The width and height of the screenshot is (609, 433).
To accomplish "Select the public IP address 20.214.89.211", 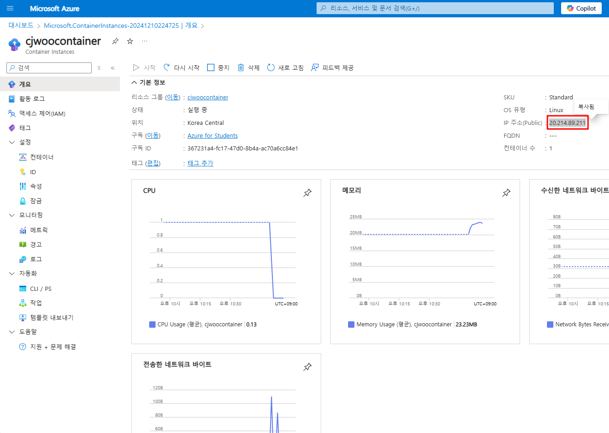I will pyautogui.click(x=567, y=123).
